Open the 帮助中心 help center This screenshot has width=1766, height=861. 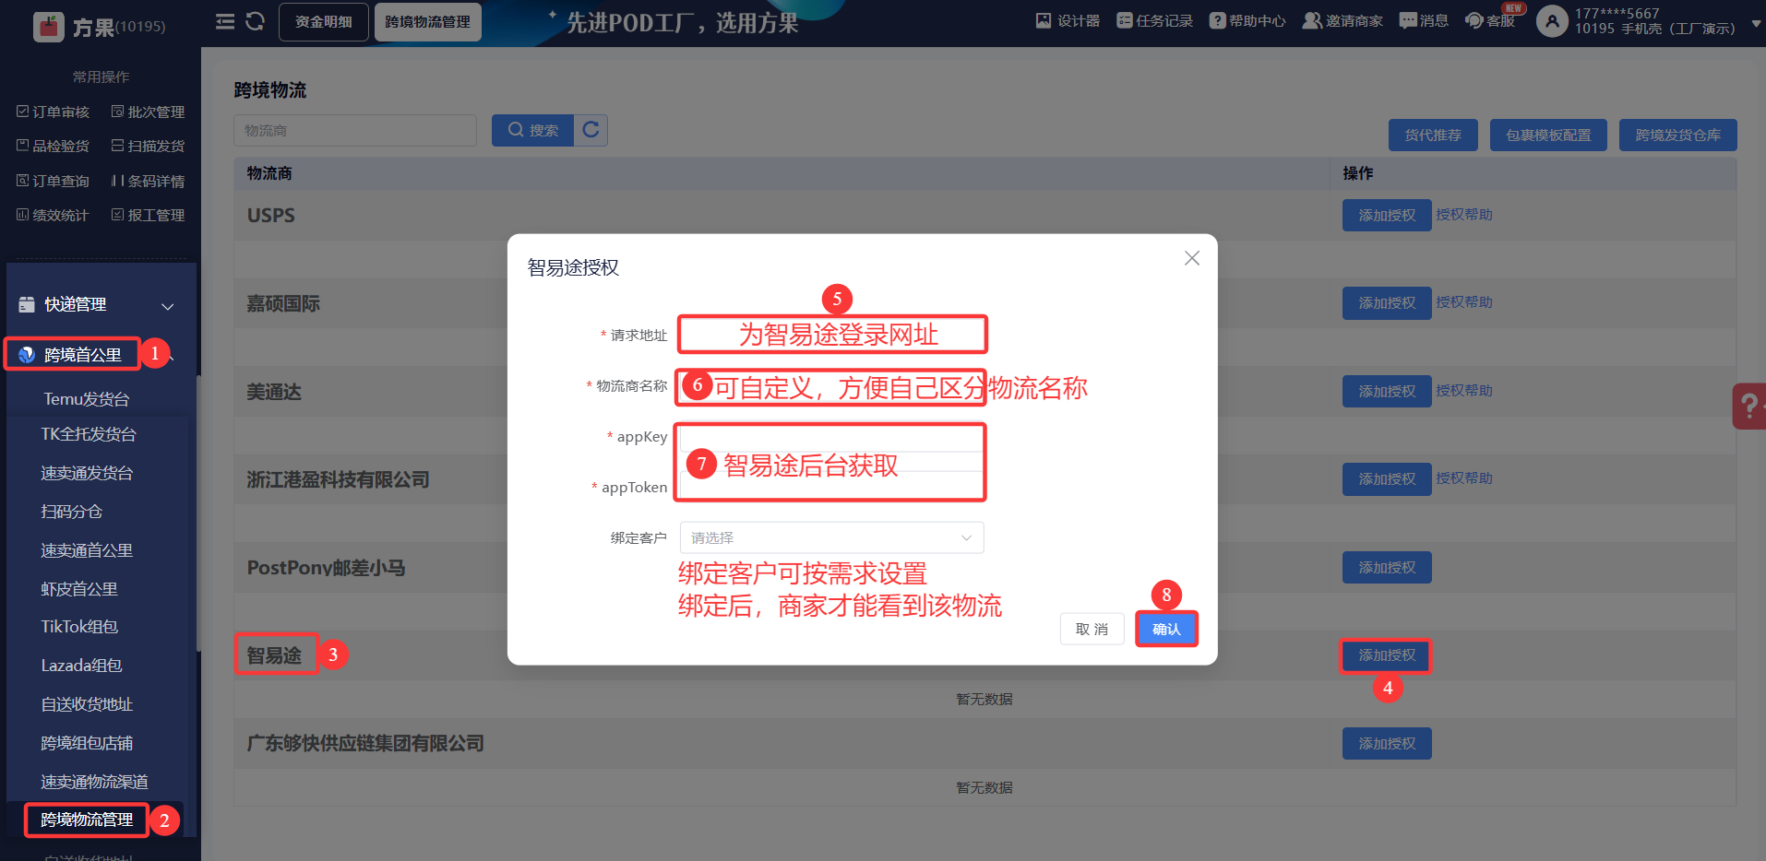pos(1247,21)
